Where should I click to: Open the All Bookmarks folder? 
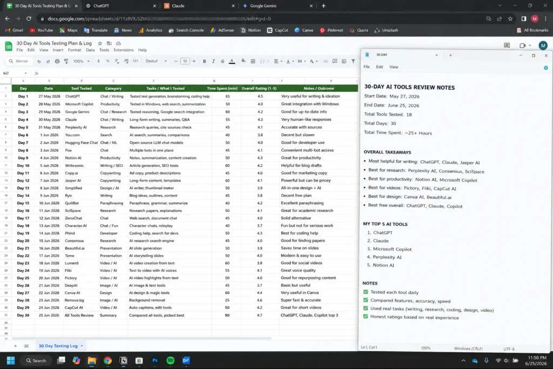(x=532, y=30)
